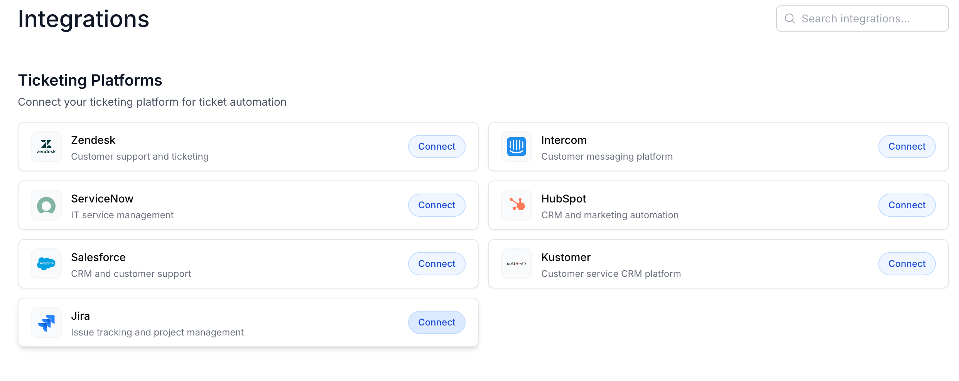
Task: Click the HubSpot logo icon
Action: click(517, 205)
